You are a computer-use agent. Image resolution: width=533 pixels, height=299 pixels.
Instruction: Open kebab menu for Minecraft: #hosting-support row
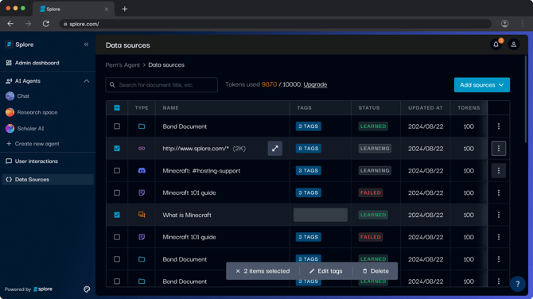[x=499, y=170]
